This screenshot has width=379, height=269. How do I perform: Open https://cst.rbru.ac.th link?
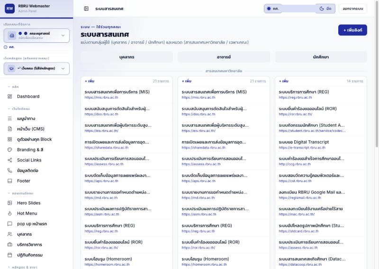coord(295,181)
